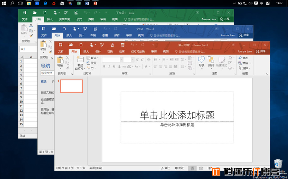Toggle Italic formatting in PowerPoint ribbon

(x=109, y=67)
